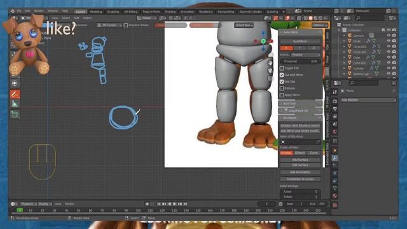This screenshot has width=407, height=229.
Task: Click the Add Surface button
Action: (x=300, y=160)
